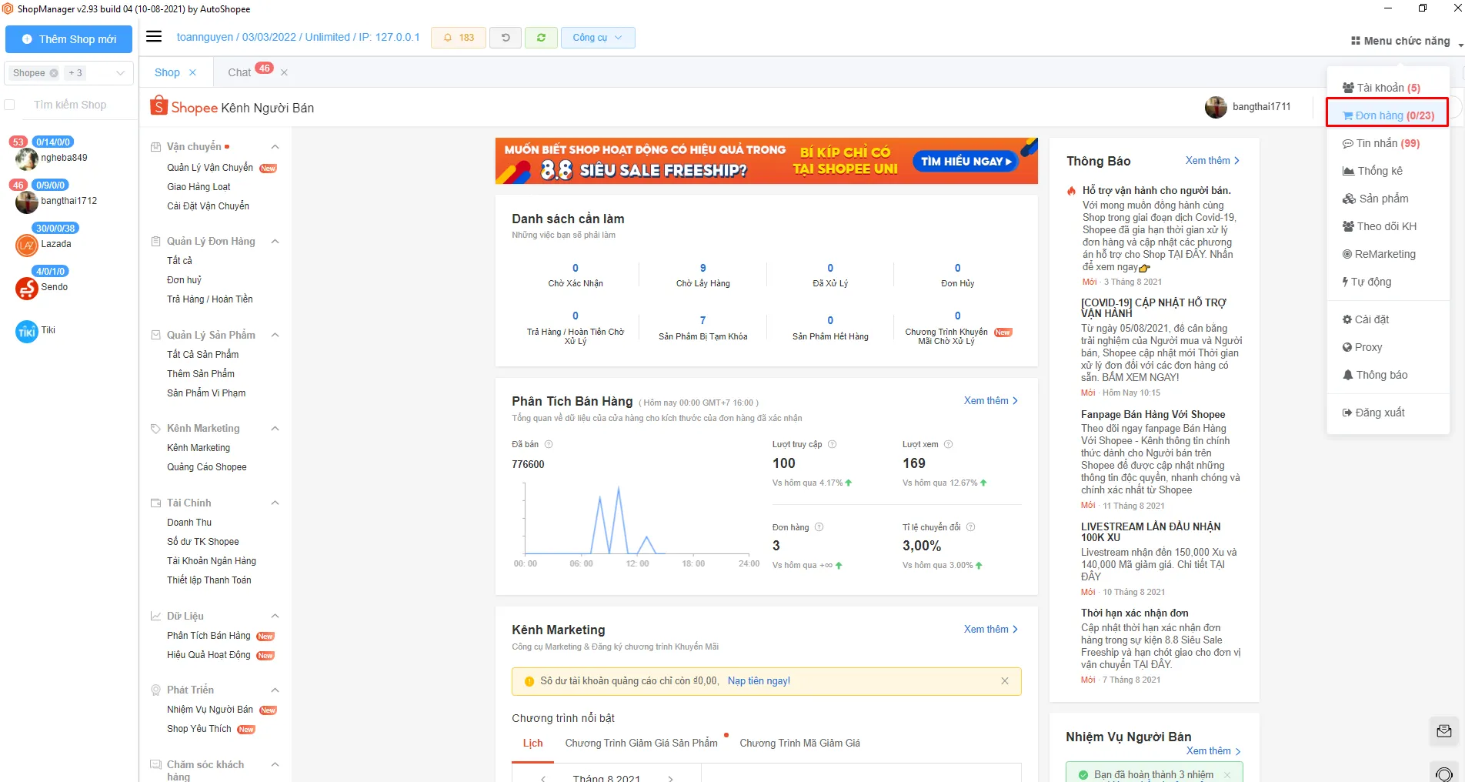Open the Sendo shop icon

coord(27,289)
